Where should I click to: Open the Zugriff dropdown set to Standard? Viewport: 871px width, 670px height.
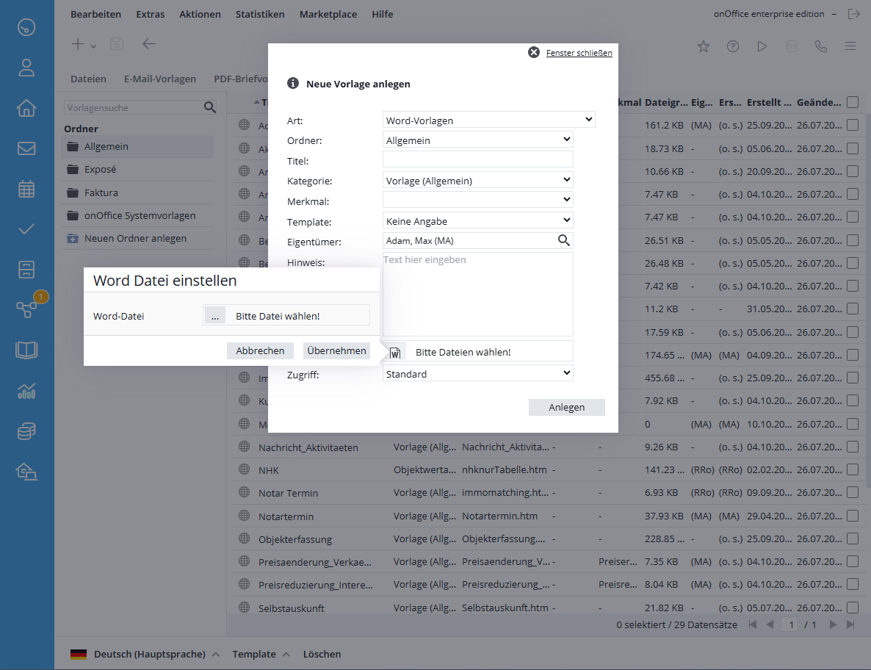pos(477,373)
